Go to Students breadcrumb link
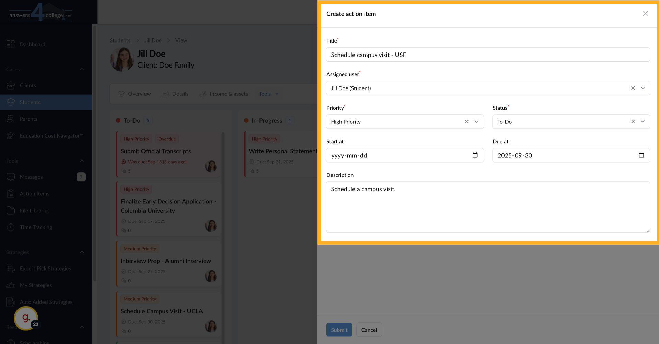 coord(120,40)
